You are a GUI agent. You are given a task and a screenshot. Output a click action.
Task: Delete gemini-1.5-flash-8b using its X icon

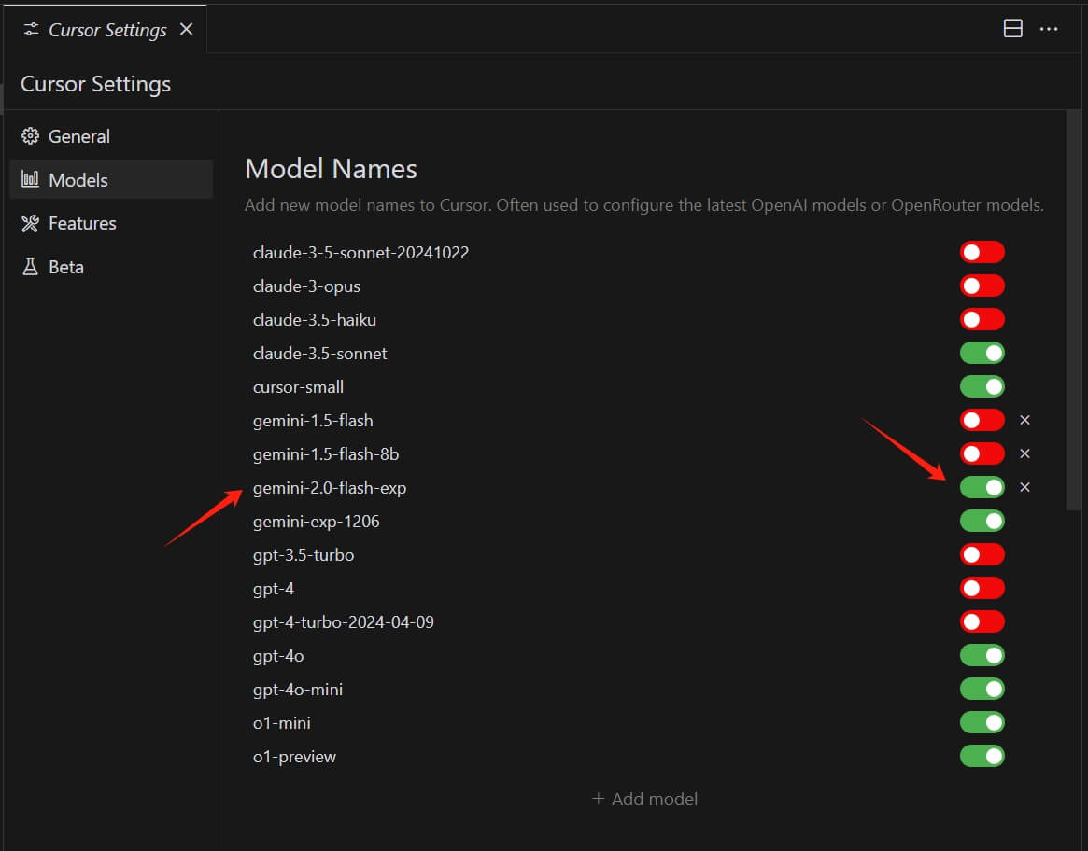click(1024, 454)
